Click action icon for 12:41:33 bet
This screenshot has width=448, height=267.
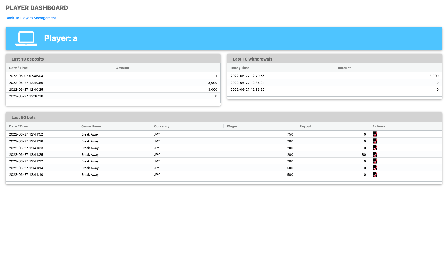click(375, 148)
